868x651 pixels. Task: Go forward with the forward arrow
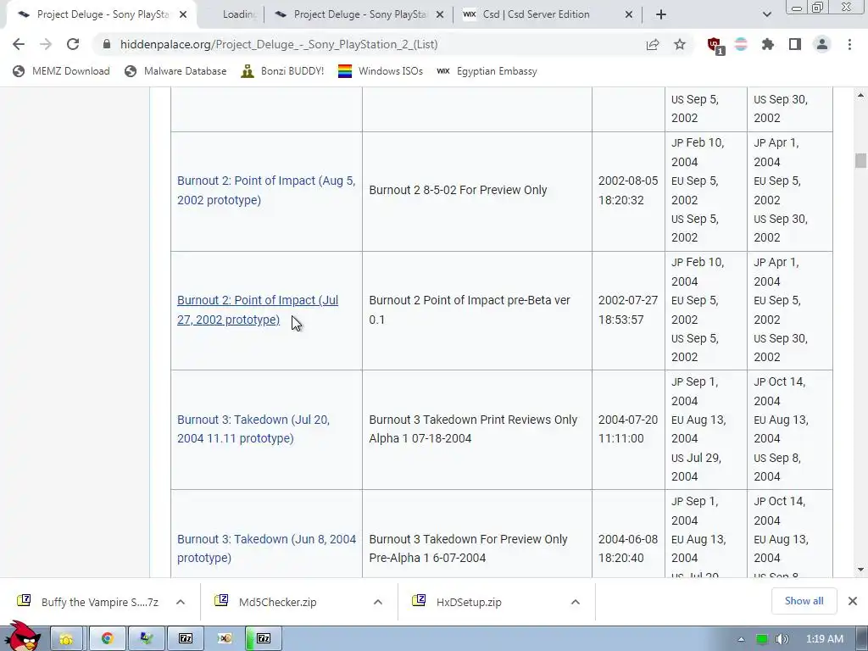coord(46,44)
